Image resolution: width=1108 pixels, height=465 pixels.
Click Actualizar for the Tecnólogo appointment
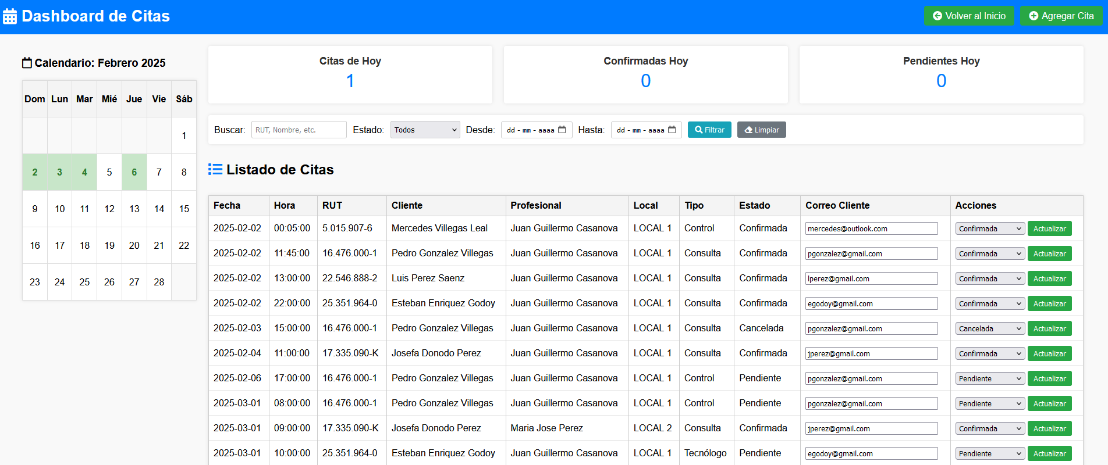[x=1049, y=453]
